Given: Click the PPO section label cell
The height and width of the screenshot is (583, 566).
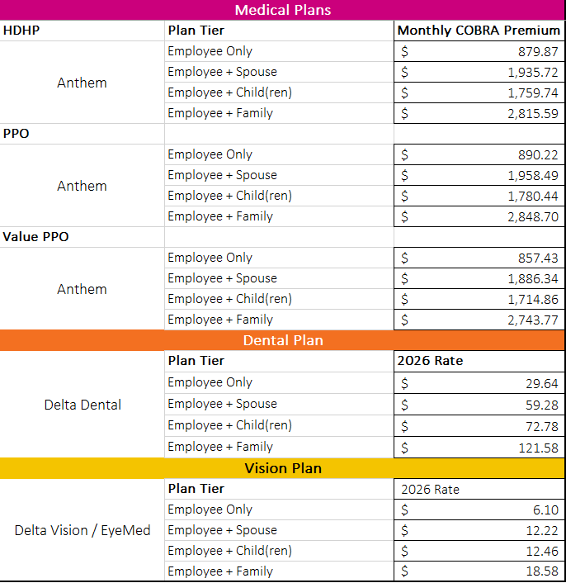Looking at the screenshot, I should pos(82,134).
